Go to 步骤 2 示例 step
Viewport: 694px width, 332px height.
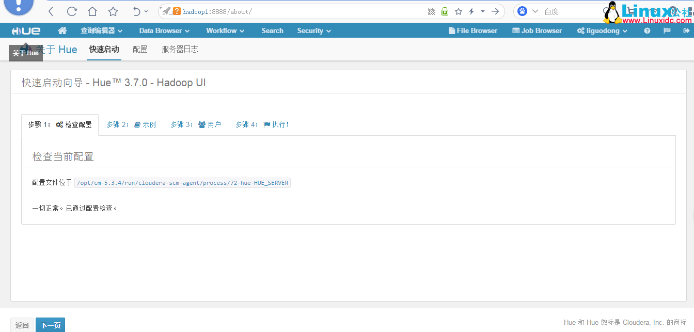(131, 124)
